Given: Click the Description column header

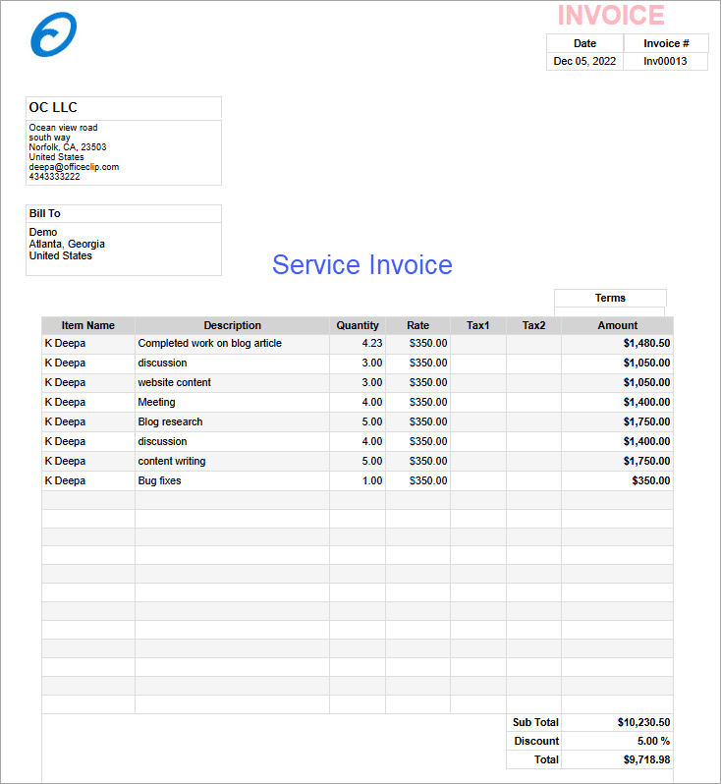Looking at the screenshot, I should [x=232, y=325].
